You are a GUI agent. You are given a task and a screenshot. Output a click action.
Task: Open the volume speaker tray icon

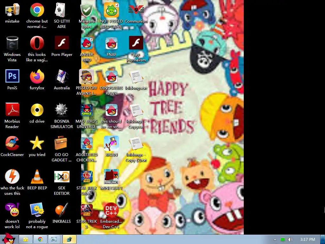pyautogui.click(x=290, y=240)
